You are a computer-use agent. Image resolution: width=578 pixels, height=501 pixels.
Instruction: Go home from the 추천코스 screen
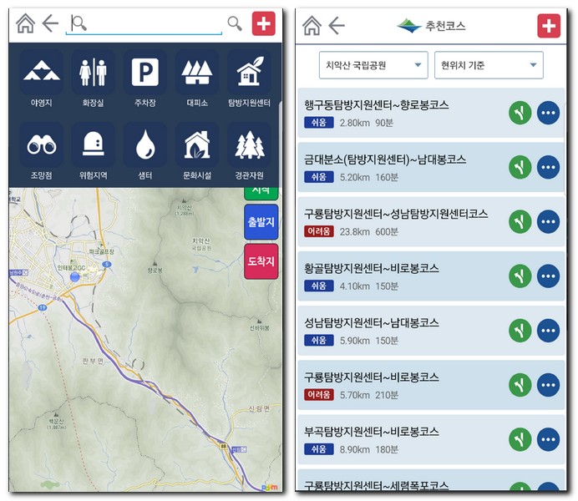(312, 26)
